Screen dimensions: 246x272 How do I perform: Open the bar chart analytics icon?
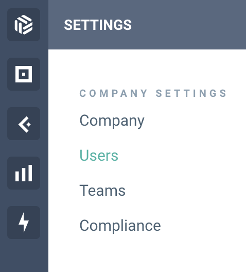(x=24, y=173)
